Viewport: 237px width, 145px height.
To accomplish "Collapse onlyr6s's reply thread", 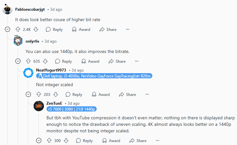I will pos(18,61).
